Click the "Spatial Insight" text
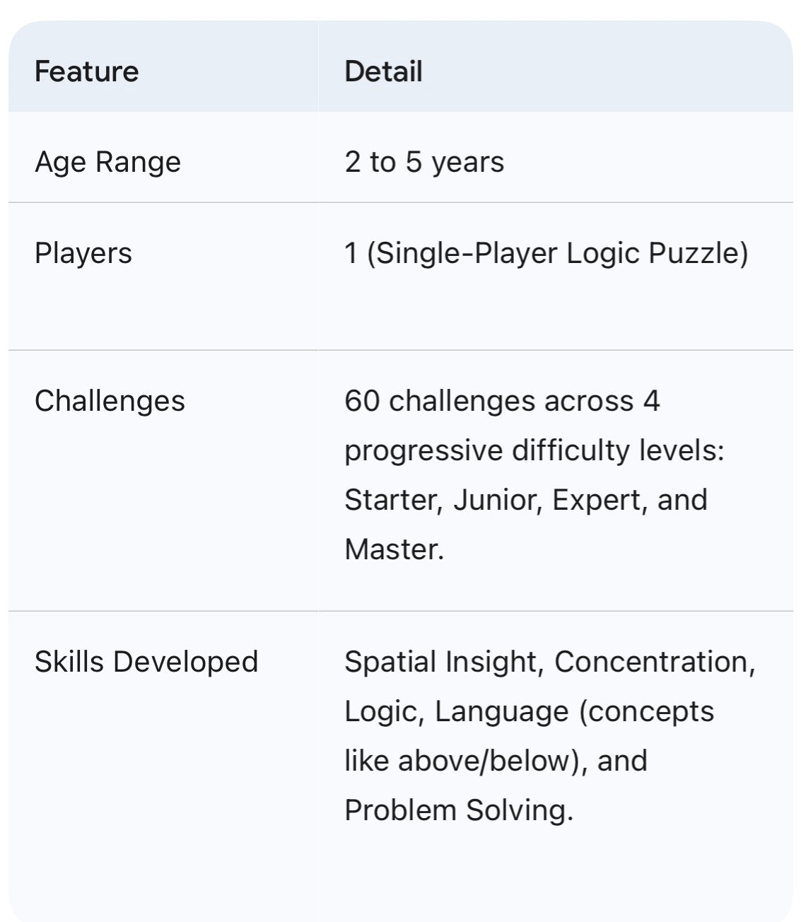This screenshot has height=922, width=801. 441,662
